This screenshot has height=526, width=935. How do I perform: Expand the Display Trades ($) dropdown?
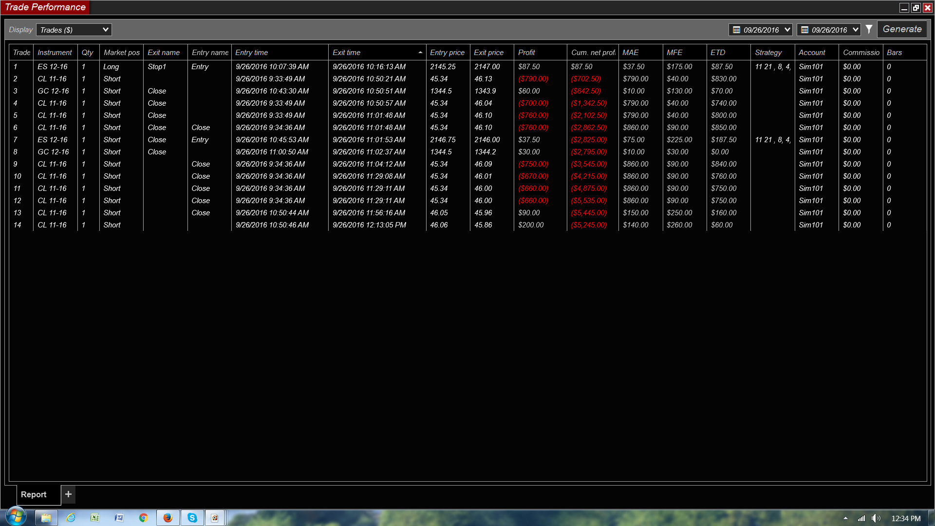74,30
